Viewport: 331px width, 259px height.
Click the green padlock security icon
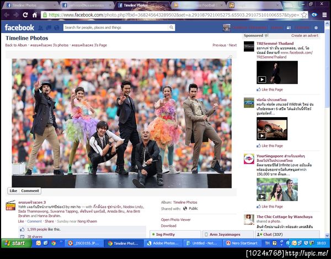(45, 15)
